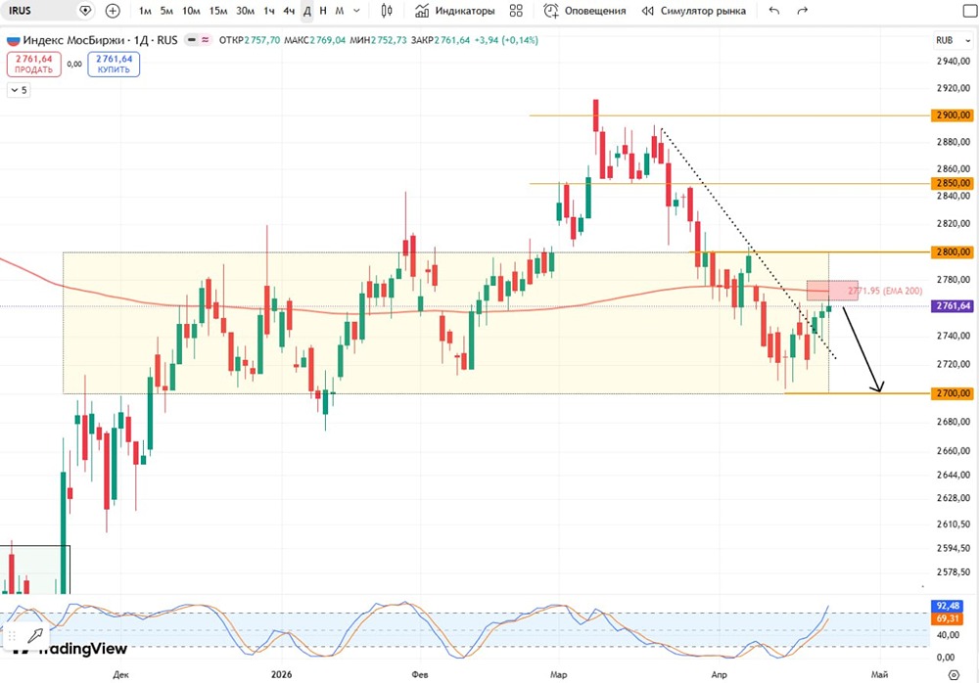The image size is (979, 683).
Task: Redo the last chart action
Action: pyautogui.click(x=803, y=11)
